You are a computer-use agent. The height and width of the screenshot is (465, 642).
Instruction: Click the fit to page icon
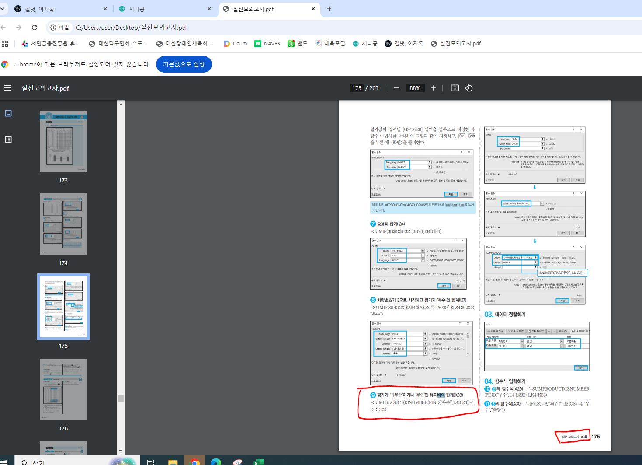[455, 88]
